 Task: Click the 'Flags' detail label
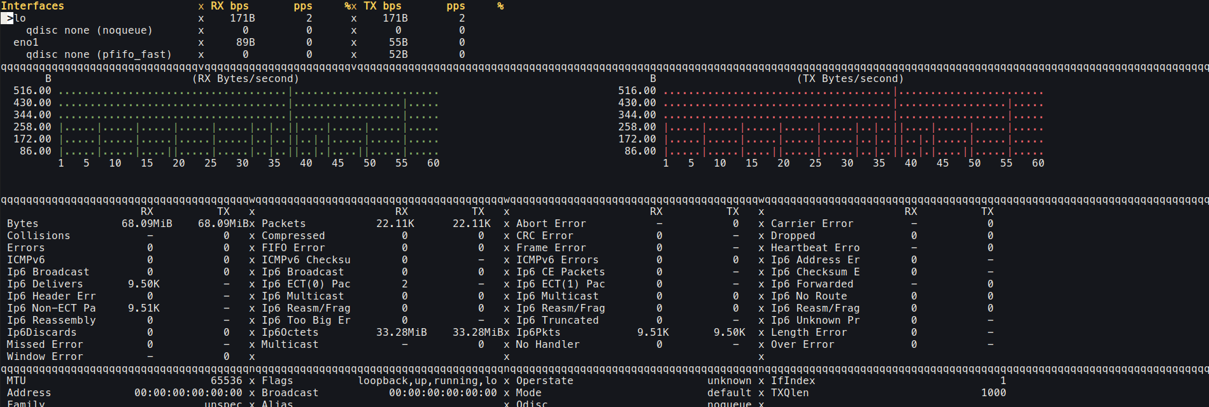pyautogui.click(x=278, y=381)
